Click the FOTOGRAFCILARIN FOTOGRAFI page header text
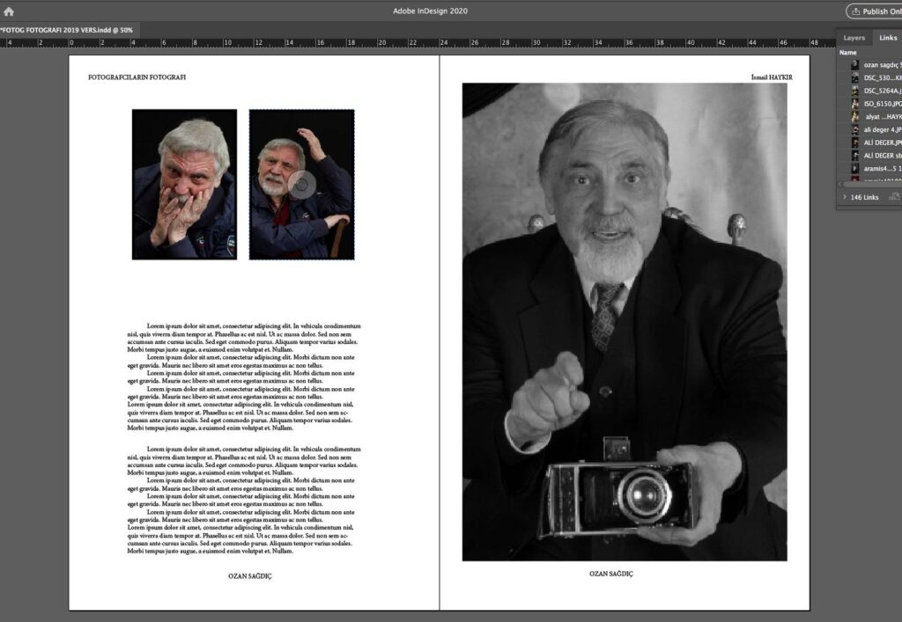Viewport: 902px width, 622px height. point(137,77)
